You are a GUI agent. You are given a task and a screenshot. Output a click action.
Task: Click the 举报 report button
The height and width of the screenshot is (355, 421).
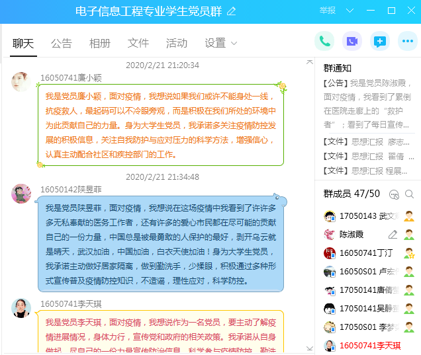(328, 11)
